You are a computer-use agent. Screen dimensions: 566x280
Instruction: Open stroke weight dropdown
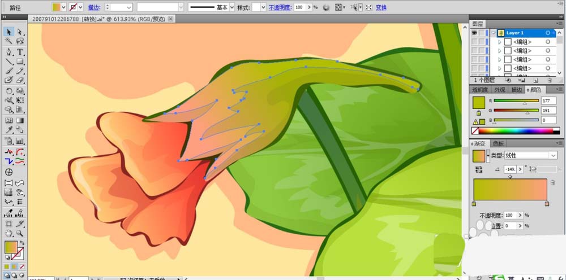[x=129, y=7]
